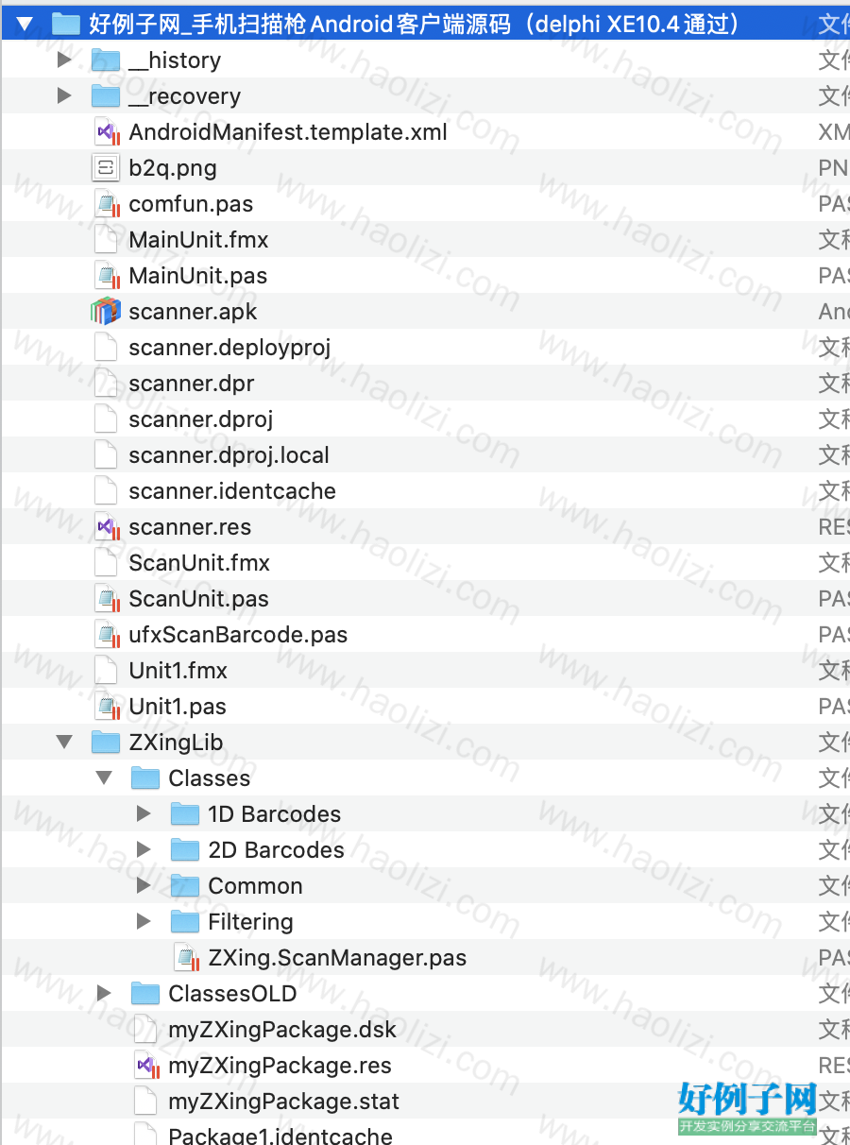Select the MainUnit.pas file name
The height and width of the screenshot is (1145, 850).
(198, 276)
